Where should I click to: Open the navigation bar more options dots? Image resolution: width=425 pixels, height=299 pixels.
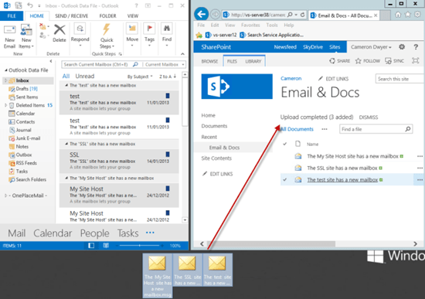[x=150, y=233]
